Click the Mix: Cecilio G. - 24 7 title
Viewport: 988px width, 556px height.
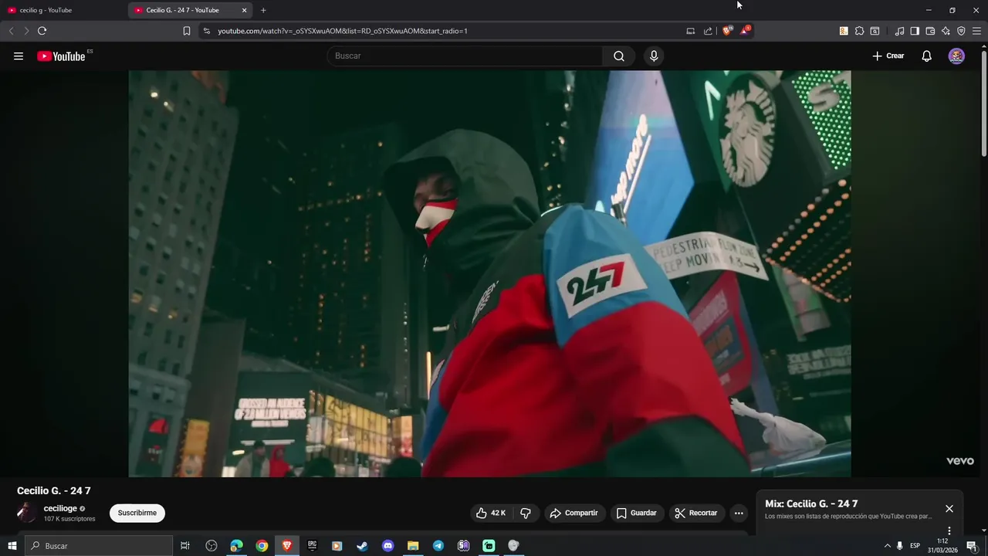(x=811, y=503)
